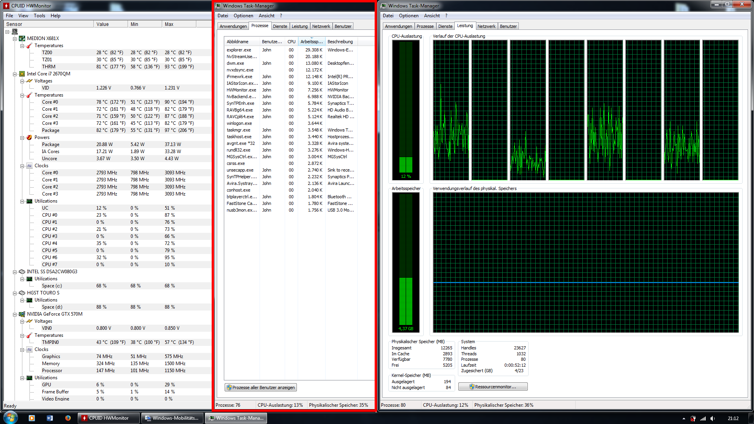Click Prozesse aller Benutzer anzeigen button

point(260,387)
